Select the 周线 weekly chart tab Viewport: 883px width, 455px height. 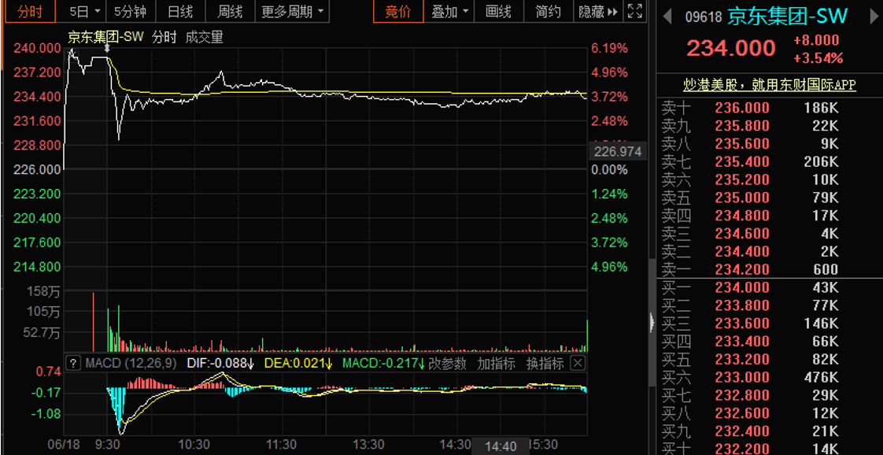coord(230,11)
